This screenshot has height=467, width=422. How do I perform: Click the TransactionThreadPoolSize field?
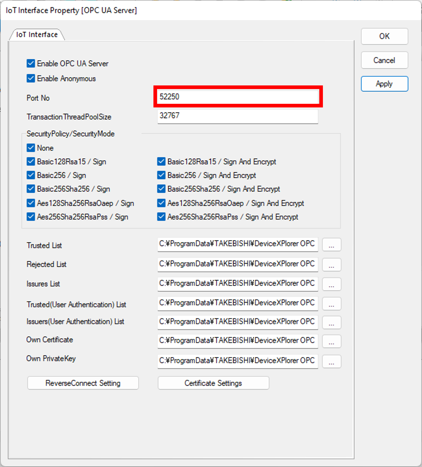coord(238,116)
